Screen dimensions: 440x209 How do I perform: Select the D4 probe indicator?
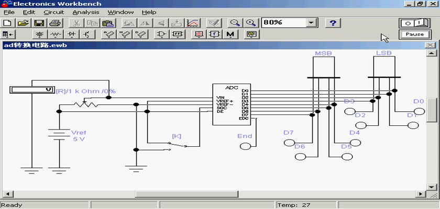[355, 143]
